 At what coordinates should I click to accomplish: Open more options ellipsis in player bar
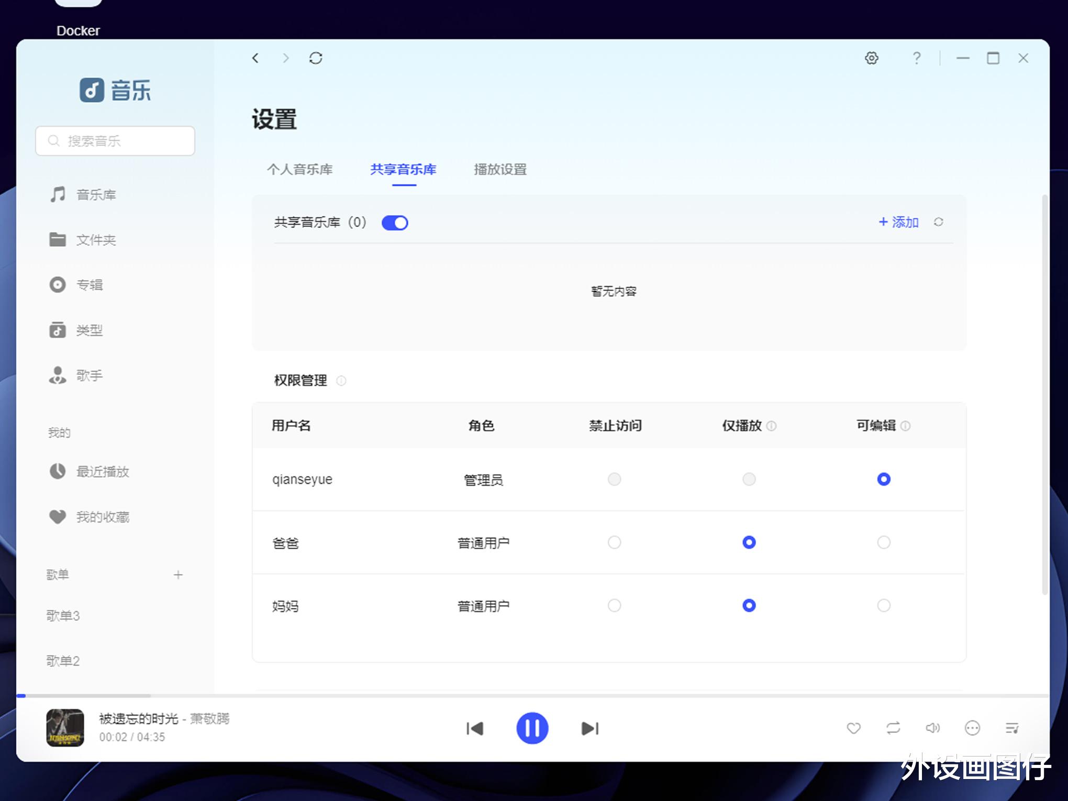point(972,728)
